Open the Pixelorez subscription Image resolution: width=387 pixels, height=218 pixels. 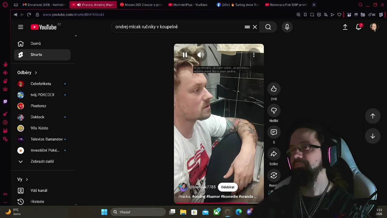point(42,106)
